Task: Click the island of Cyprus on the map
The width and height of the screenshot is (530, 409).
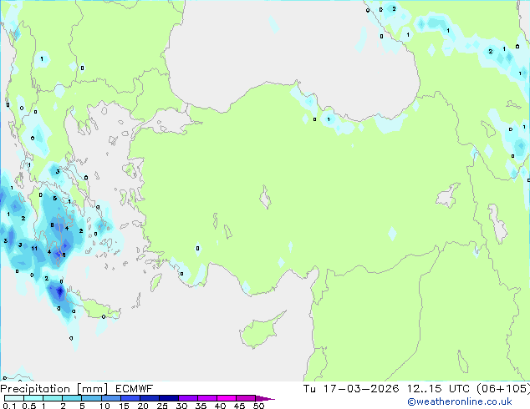Action: click(260, 331)
